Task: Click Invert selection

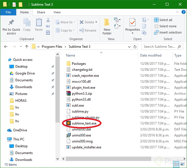Action: tap(168, 32)
